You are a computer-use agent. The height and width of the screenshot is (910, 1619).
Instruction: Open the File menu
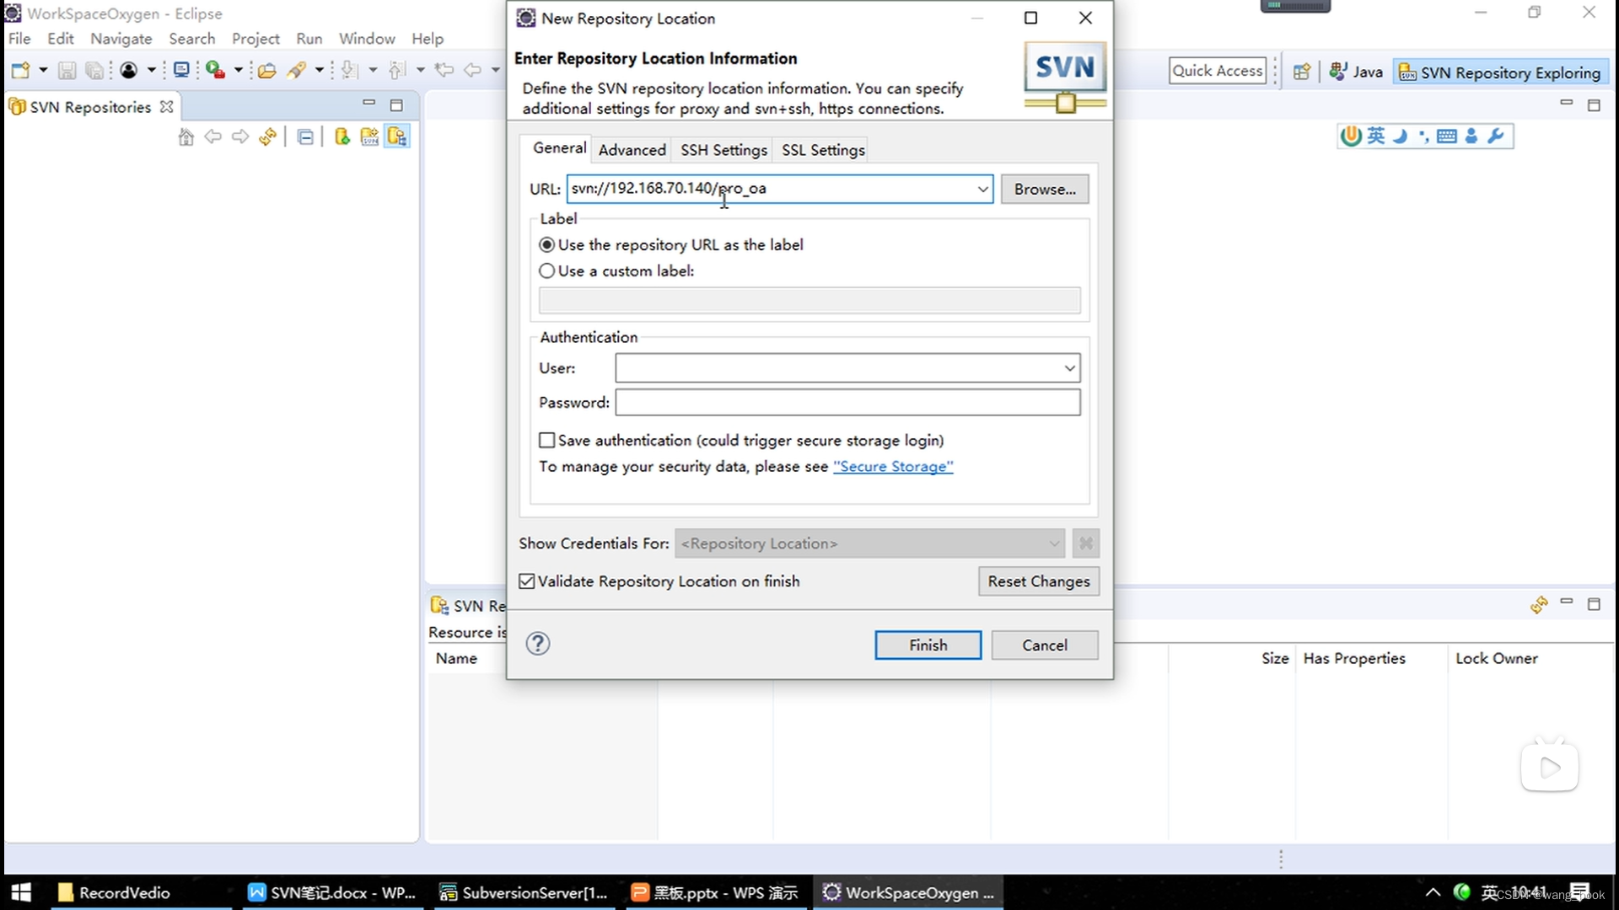coord(19,39)
